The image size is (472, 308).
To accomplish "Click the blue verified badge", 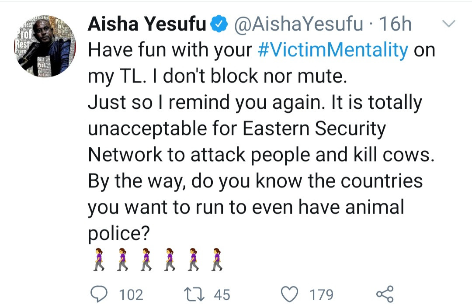I will click(219, 25).
